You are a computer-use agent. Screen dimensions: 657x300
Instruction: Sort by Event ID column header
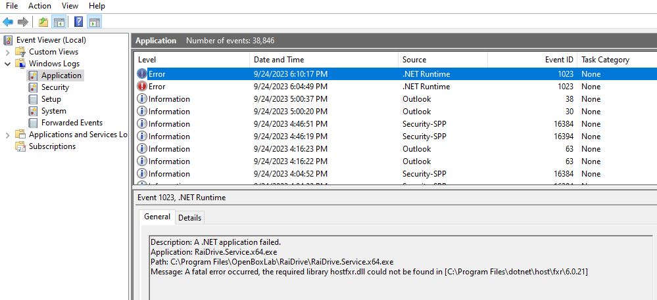559,60
